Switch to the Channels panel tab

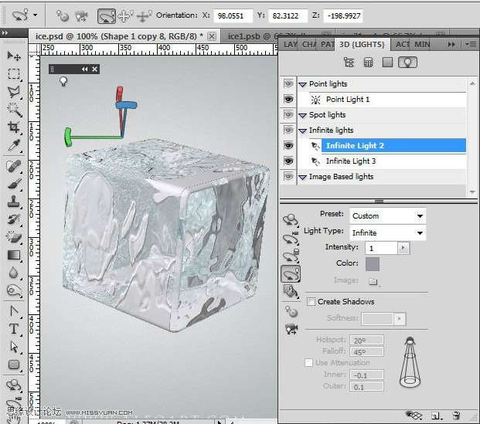coord(309,45)
